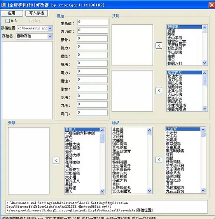
Task: Close the 修改器 window
Action: (x=212, y=5)
